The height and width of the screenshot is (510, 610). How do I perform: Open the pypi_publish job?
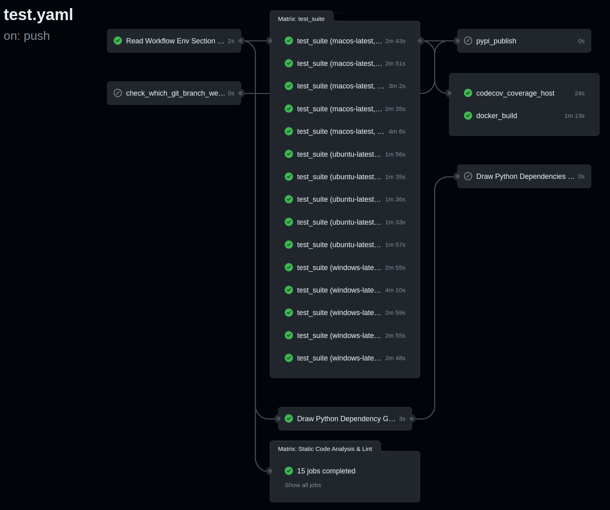[x=496, y=41]
